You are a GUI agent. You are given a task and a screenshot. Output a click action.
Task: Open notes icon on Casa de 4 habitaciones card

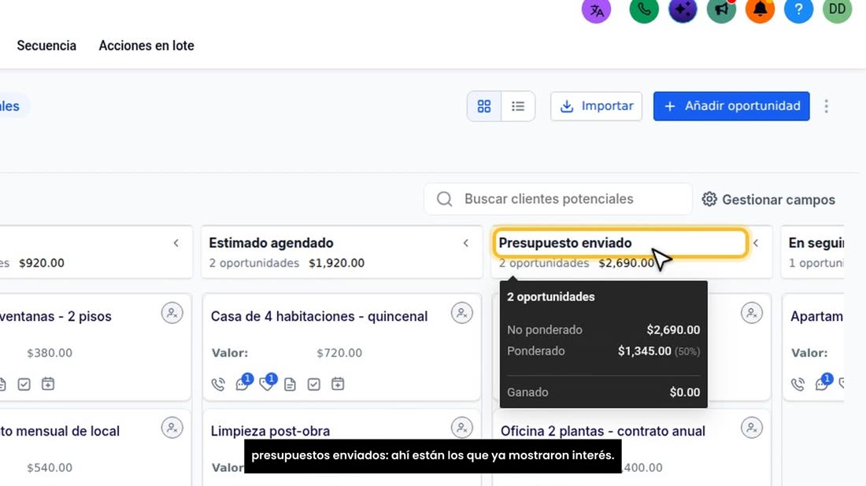[x=290, y=384]
